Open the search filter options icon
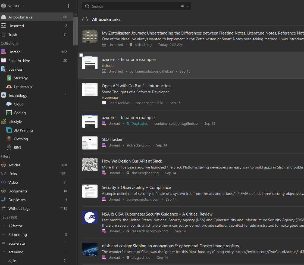Screen dimensions: 304x265 tap(183, 6)
